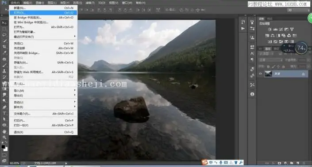
Task: Select the Hand tool
Action: point(4,131)
